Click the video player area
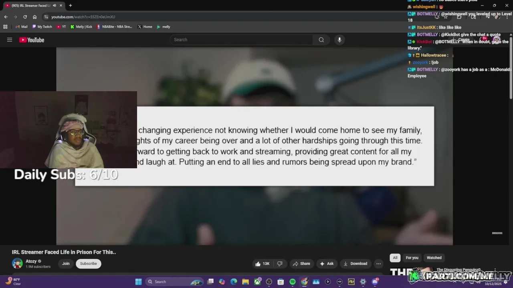The image size is (513, 288). pyautogui.click(x=254, y=146)
